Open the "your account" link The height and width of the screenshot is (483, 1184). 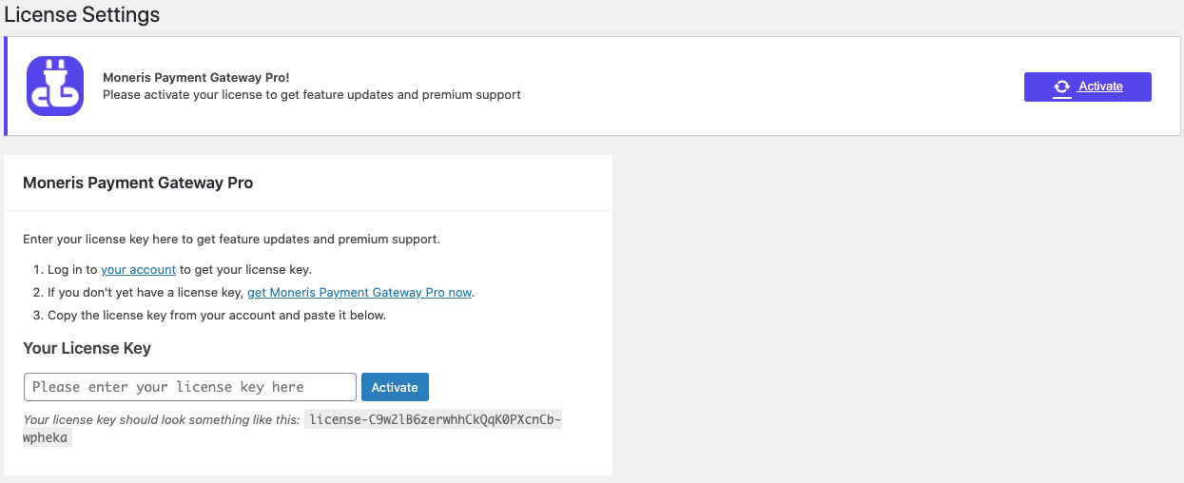(x=138, y=269)
